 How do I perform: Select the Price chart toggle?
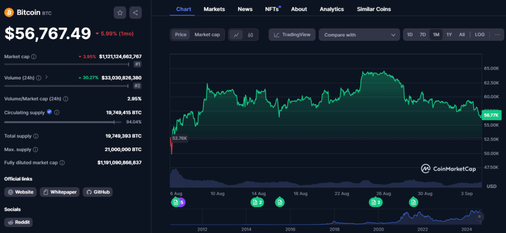coord(181,35)
